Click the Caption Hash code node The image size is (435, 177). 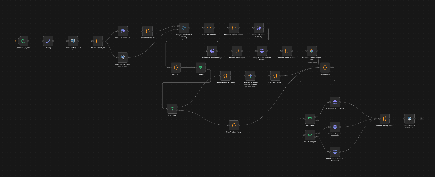(x=325, y=68)
